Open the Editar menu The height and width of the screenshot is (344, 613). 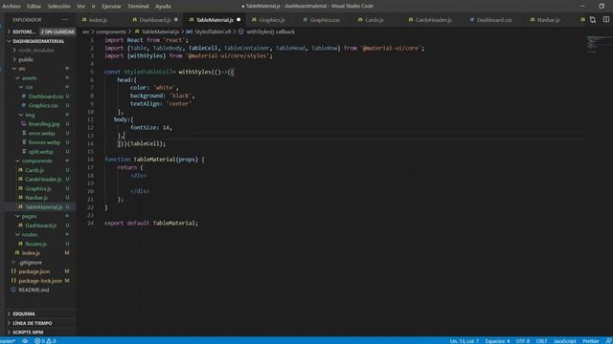(34, 7)
